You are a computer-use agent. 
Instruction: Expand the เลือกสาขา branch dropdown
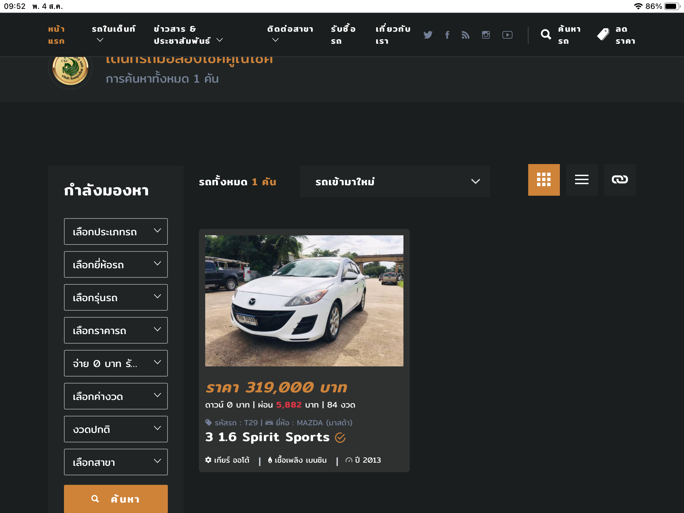coord(116,462)
